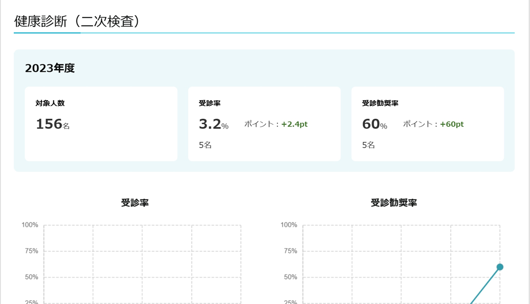Click the 50% axis label on 受診勧奨率 chart
This screenshot has width=530, height=304.
coord(290,277)
